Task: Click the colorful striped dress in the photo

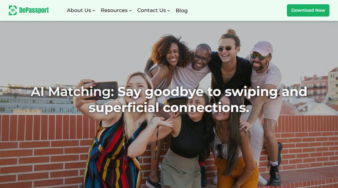Action: (112, 157)
